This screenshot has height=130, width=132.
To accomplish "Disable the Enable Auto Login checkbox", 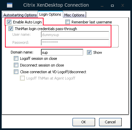I will pyautogui.click(x=9, y=22).
